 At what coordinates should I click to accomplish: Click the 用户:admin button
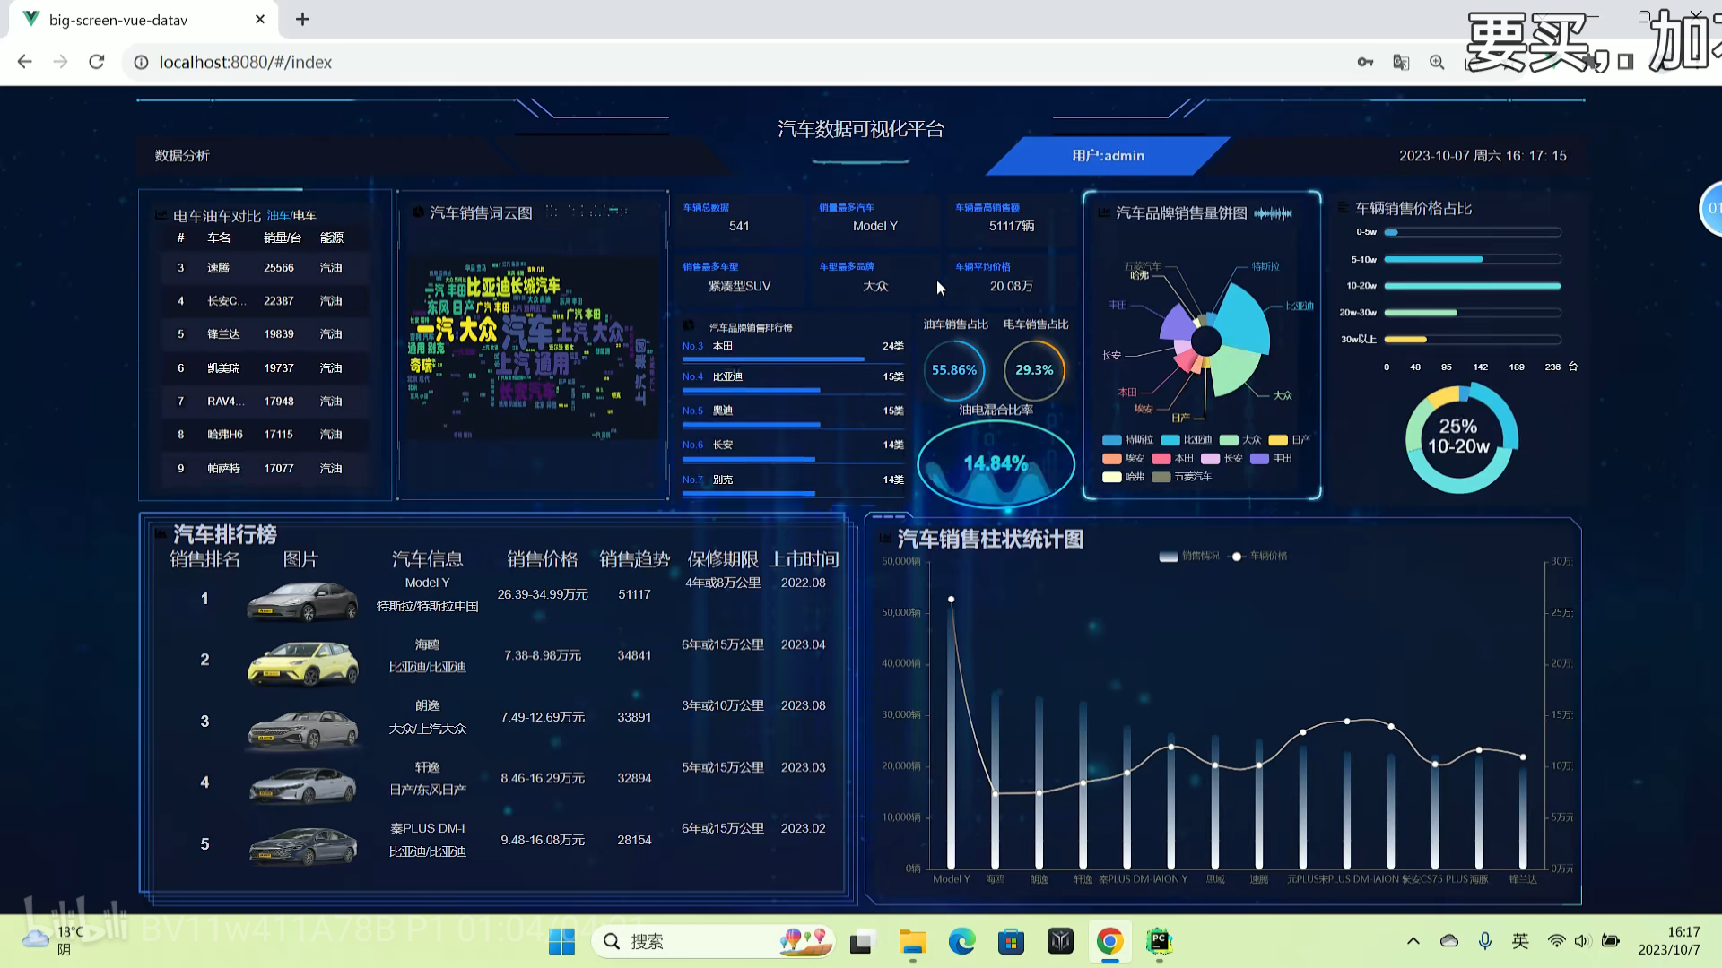(1108, 156)
